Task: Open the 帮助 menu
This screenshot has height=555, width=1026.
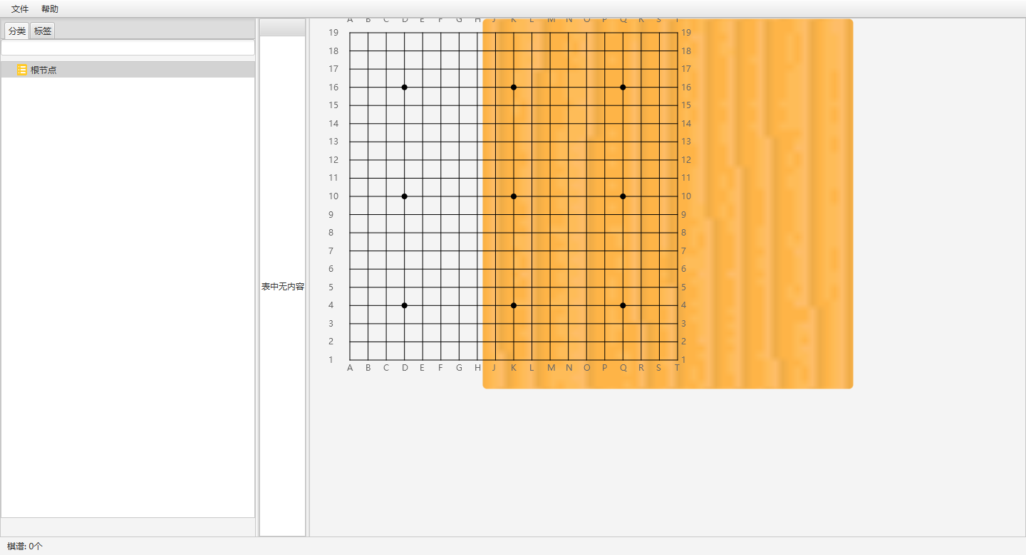Action: [x=50, y=9]
